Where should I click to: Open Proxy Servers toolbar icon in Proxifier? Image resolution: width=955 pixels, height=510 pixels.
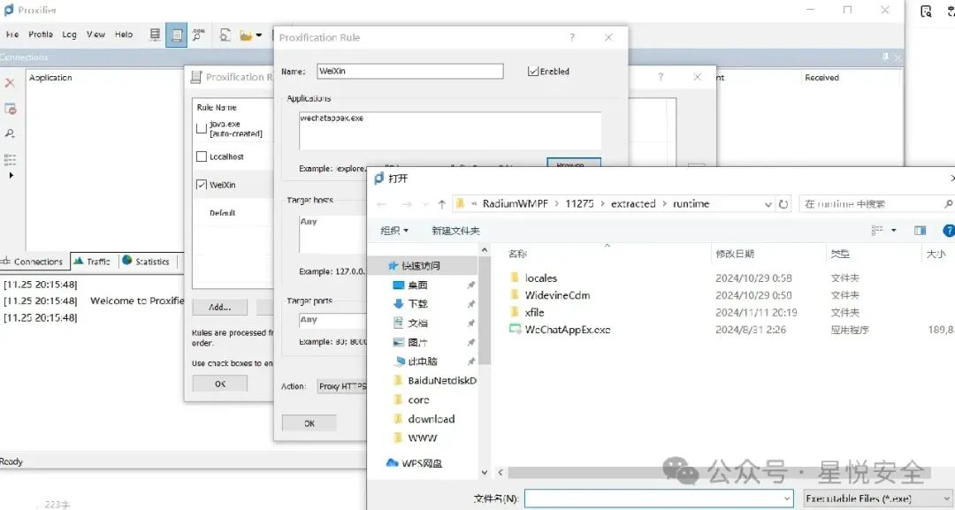156,34
